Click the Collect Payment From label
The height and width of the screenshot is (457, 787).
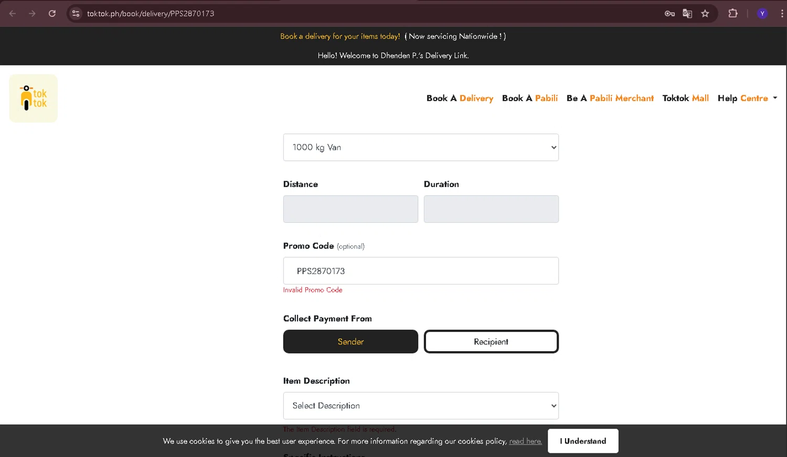pos(327,319)
